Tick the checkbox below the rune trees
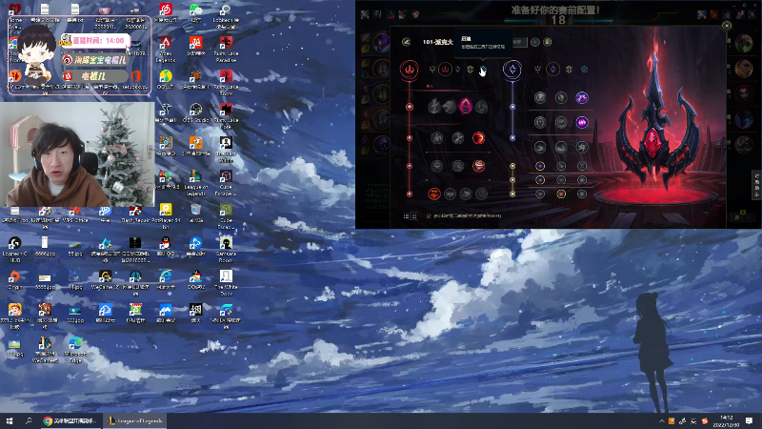Viewport: 762px width, 429px height. tap(429, 216)
